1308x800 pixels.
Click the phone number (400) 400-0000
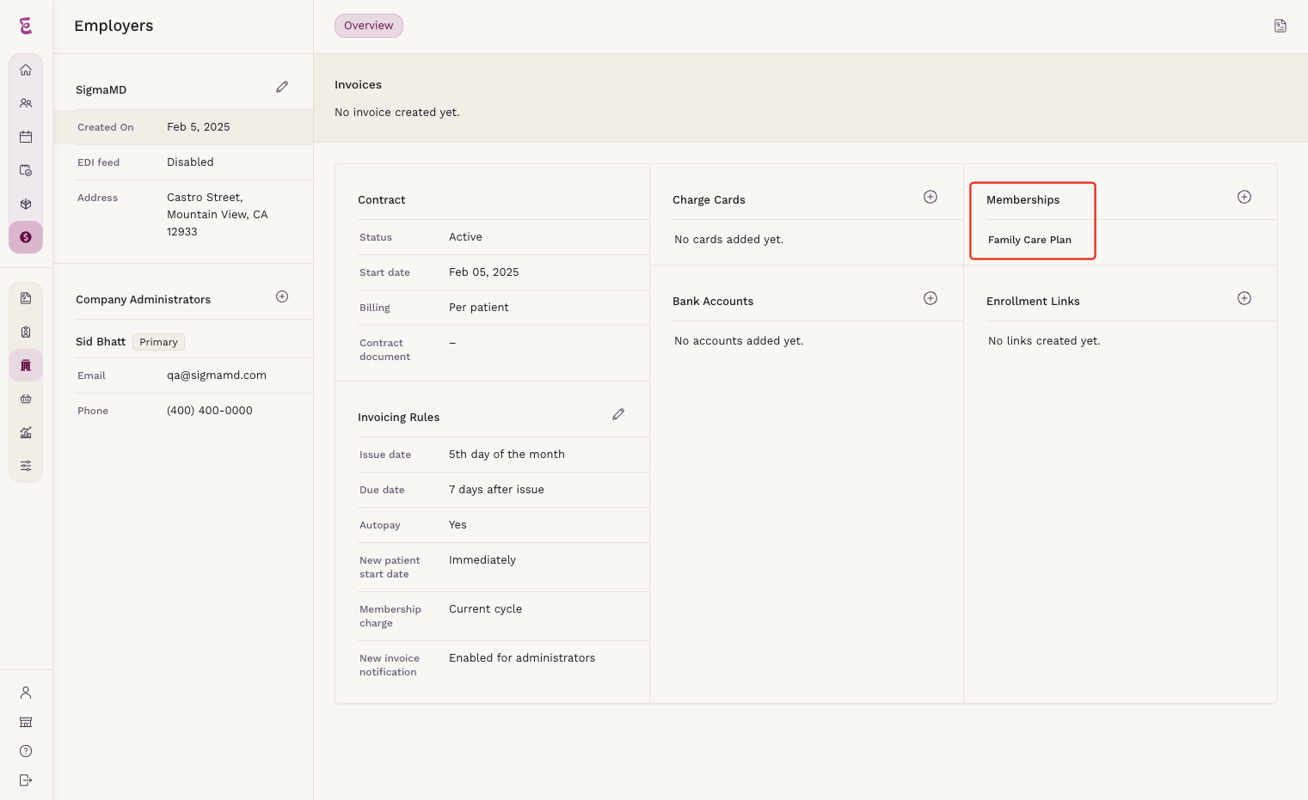click(x=210, y=411)
